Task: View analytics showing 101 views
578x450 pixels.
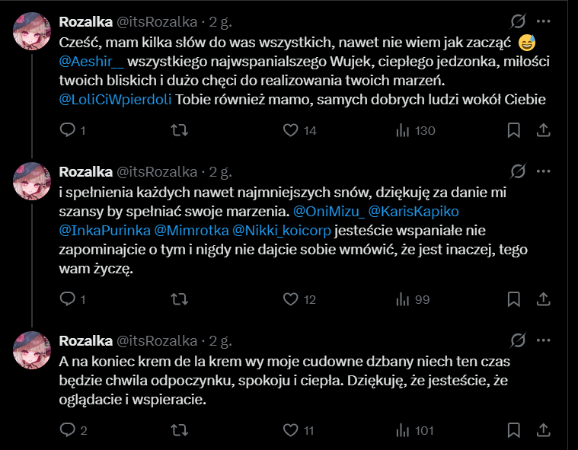Action: coord(415,431)
